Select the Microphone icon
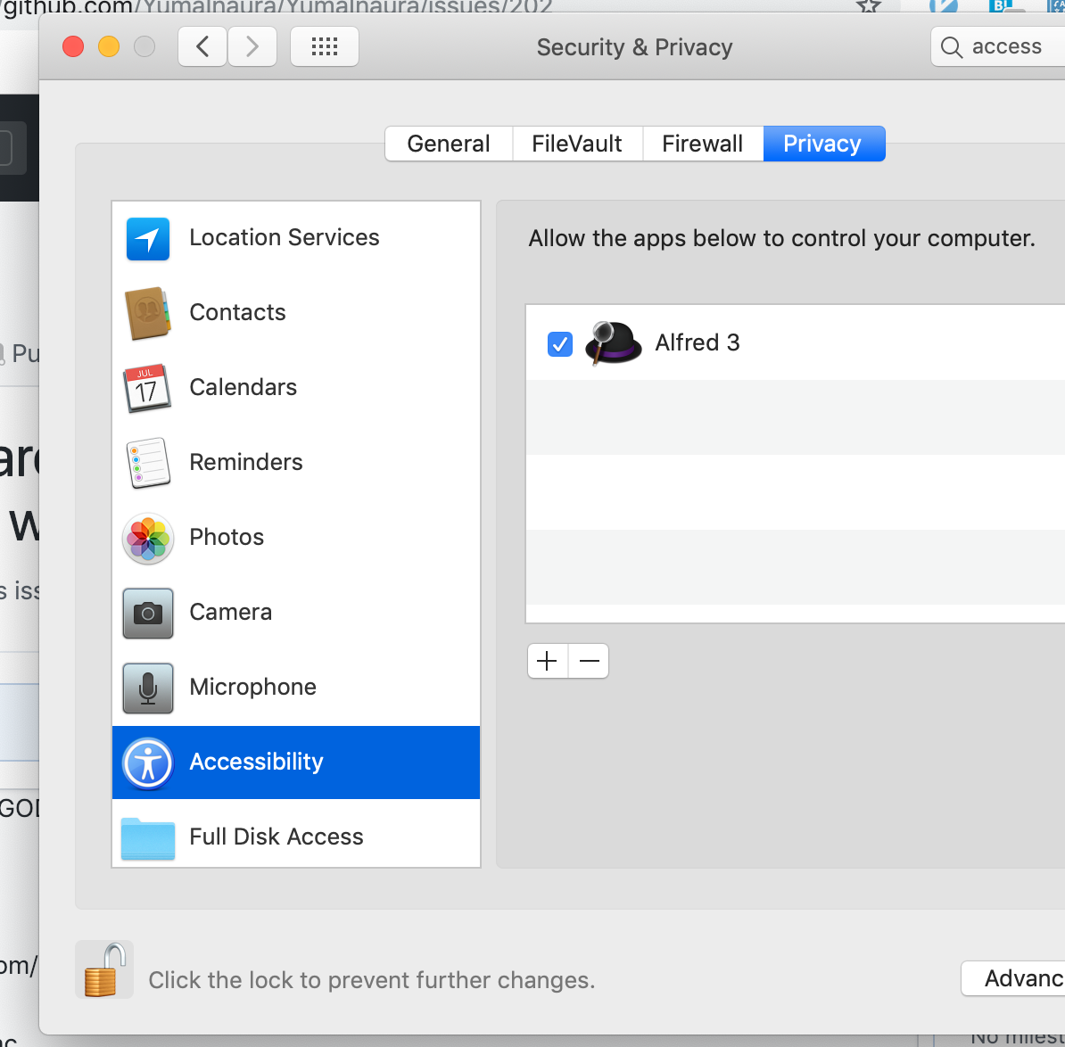This screenshot has width=1065, height=1047. (x=147, y=688)
